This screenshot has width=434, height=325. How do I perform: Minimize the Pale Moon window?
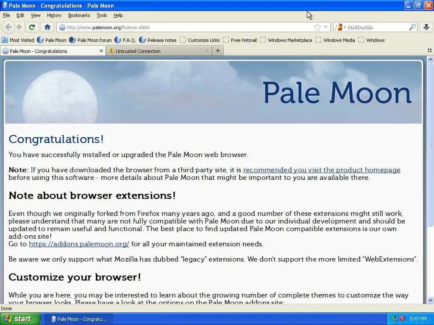(x=409, y=5)
